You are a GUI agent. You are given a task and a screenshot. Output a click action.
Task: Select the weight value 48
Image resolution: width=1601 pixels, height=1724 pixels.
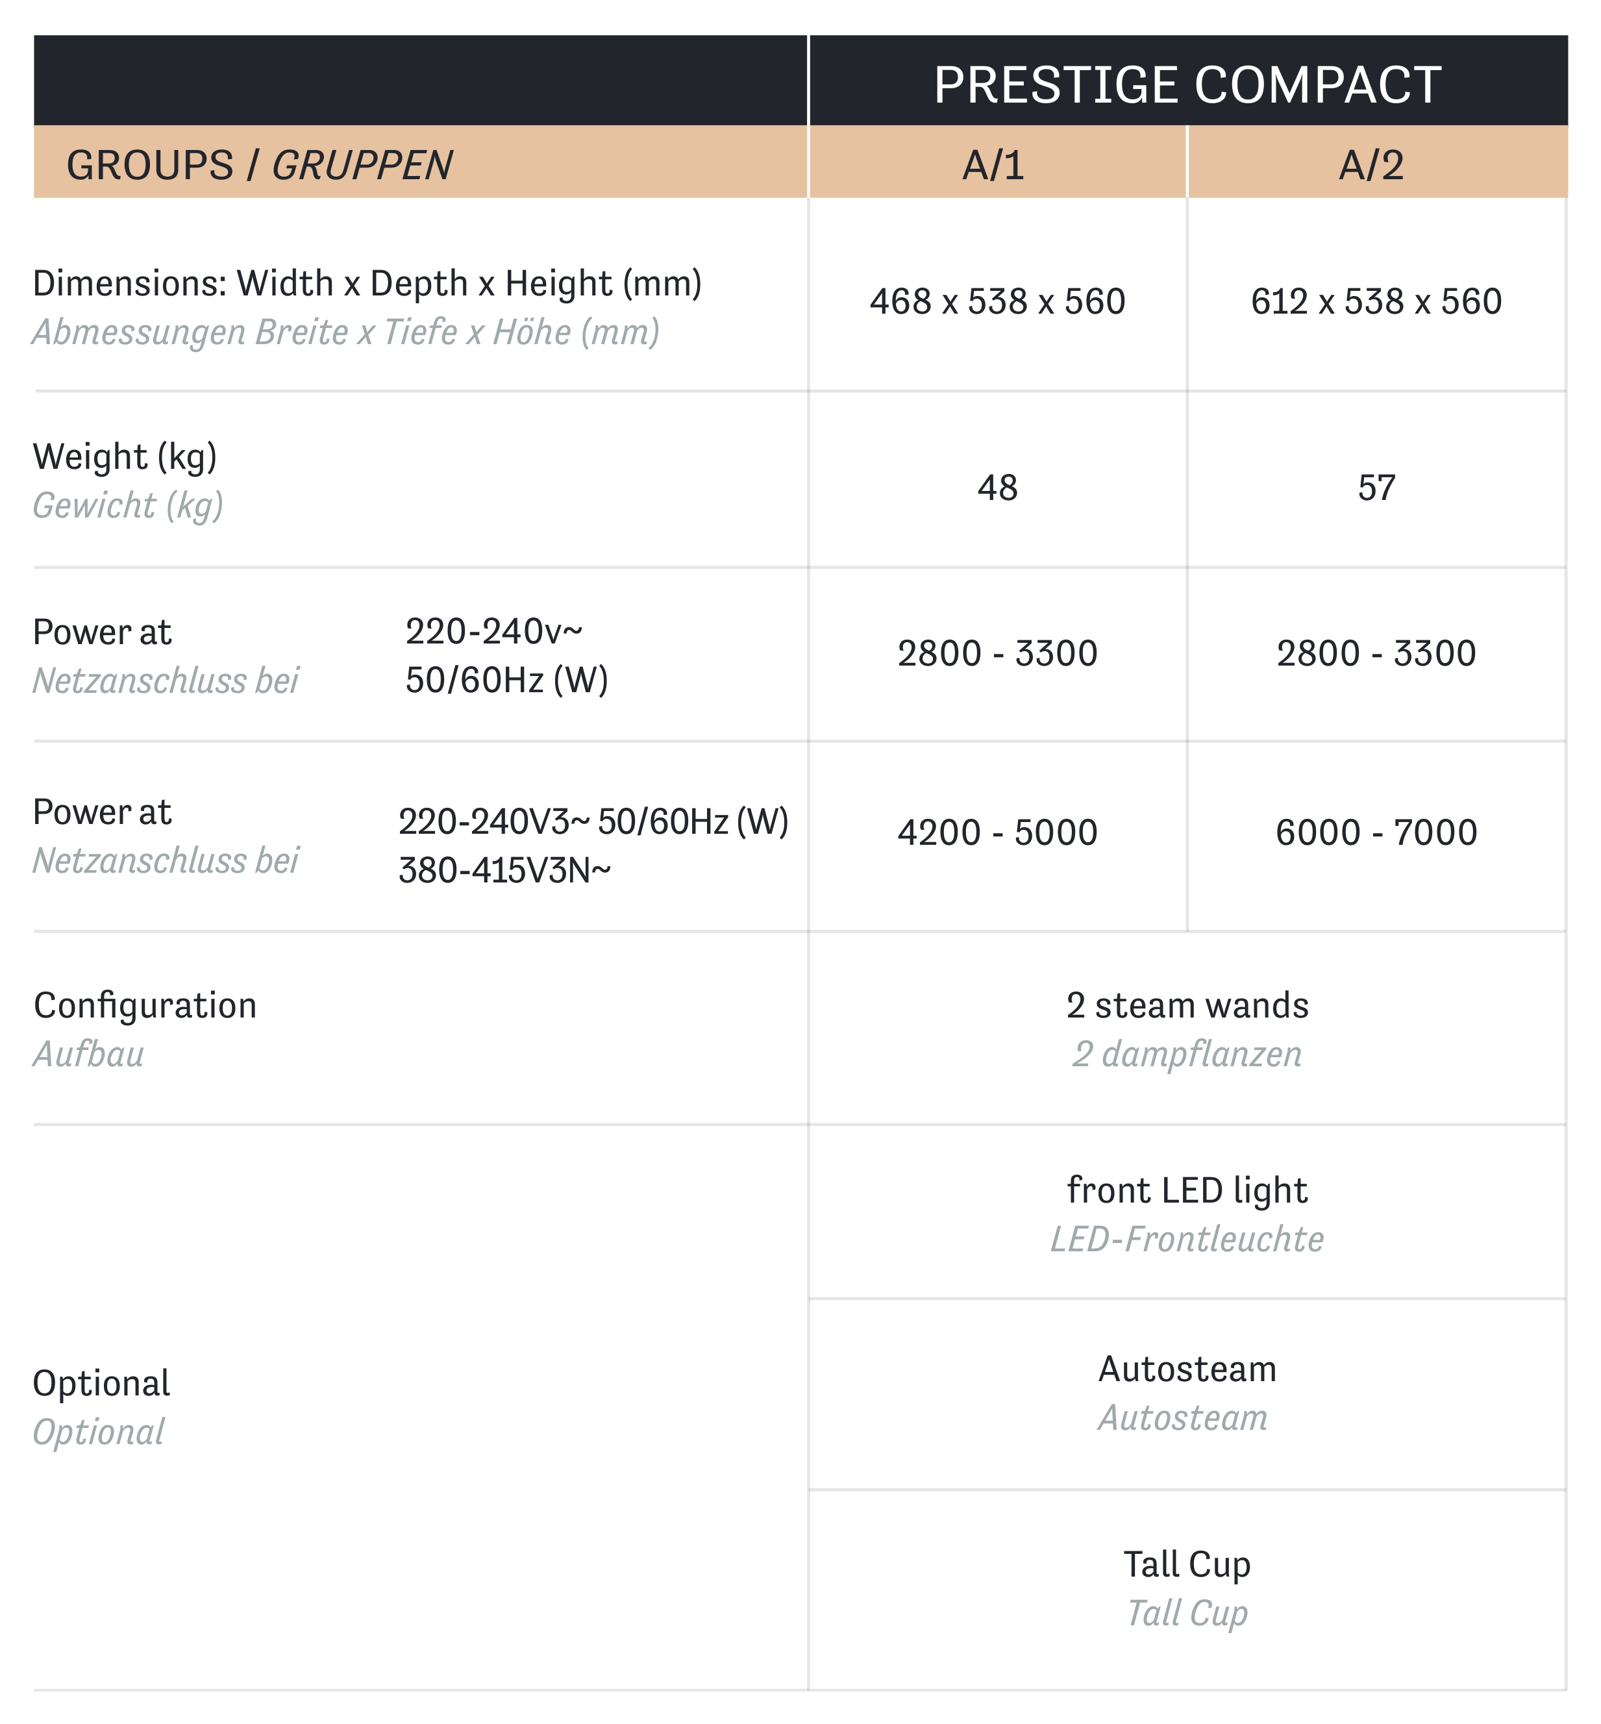click(x=997, y=488)
